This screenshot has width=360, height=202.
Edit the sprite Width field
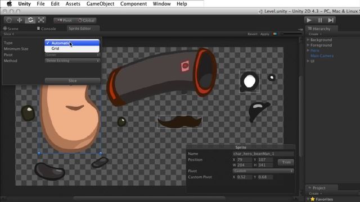point(244,165)
